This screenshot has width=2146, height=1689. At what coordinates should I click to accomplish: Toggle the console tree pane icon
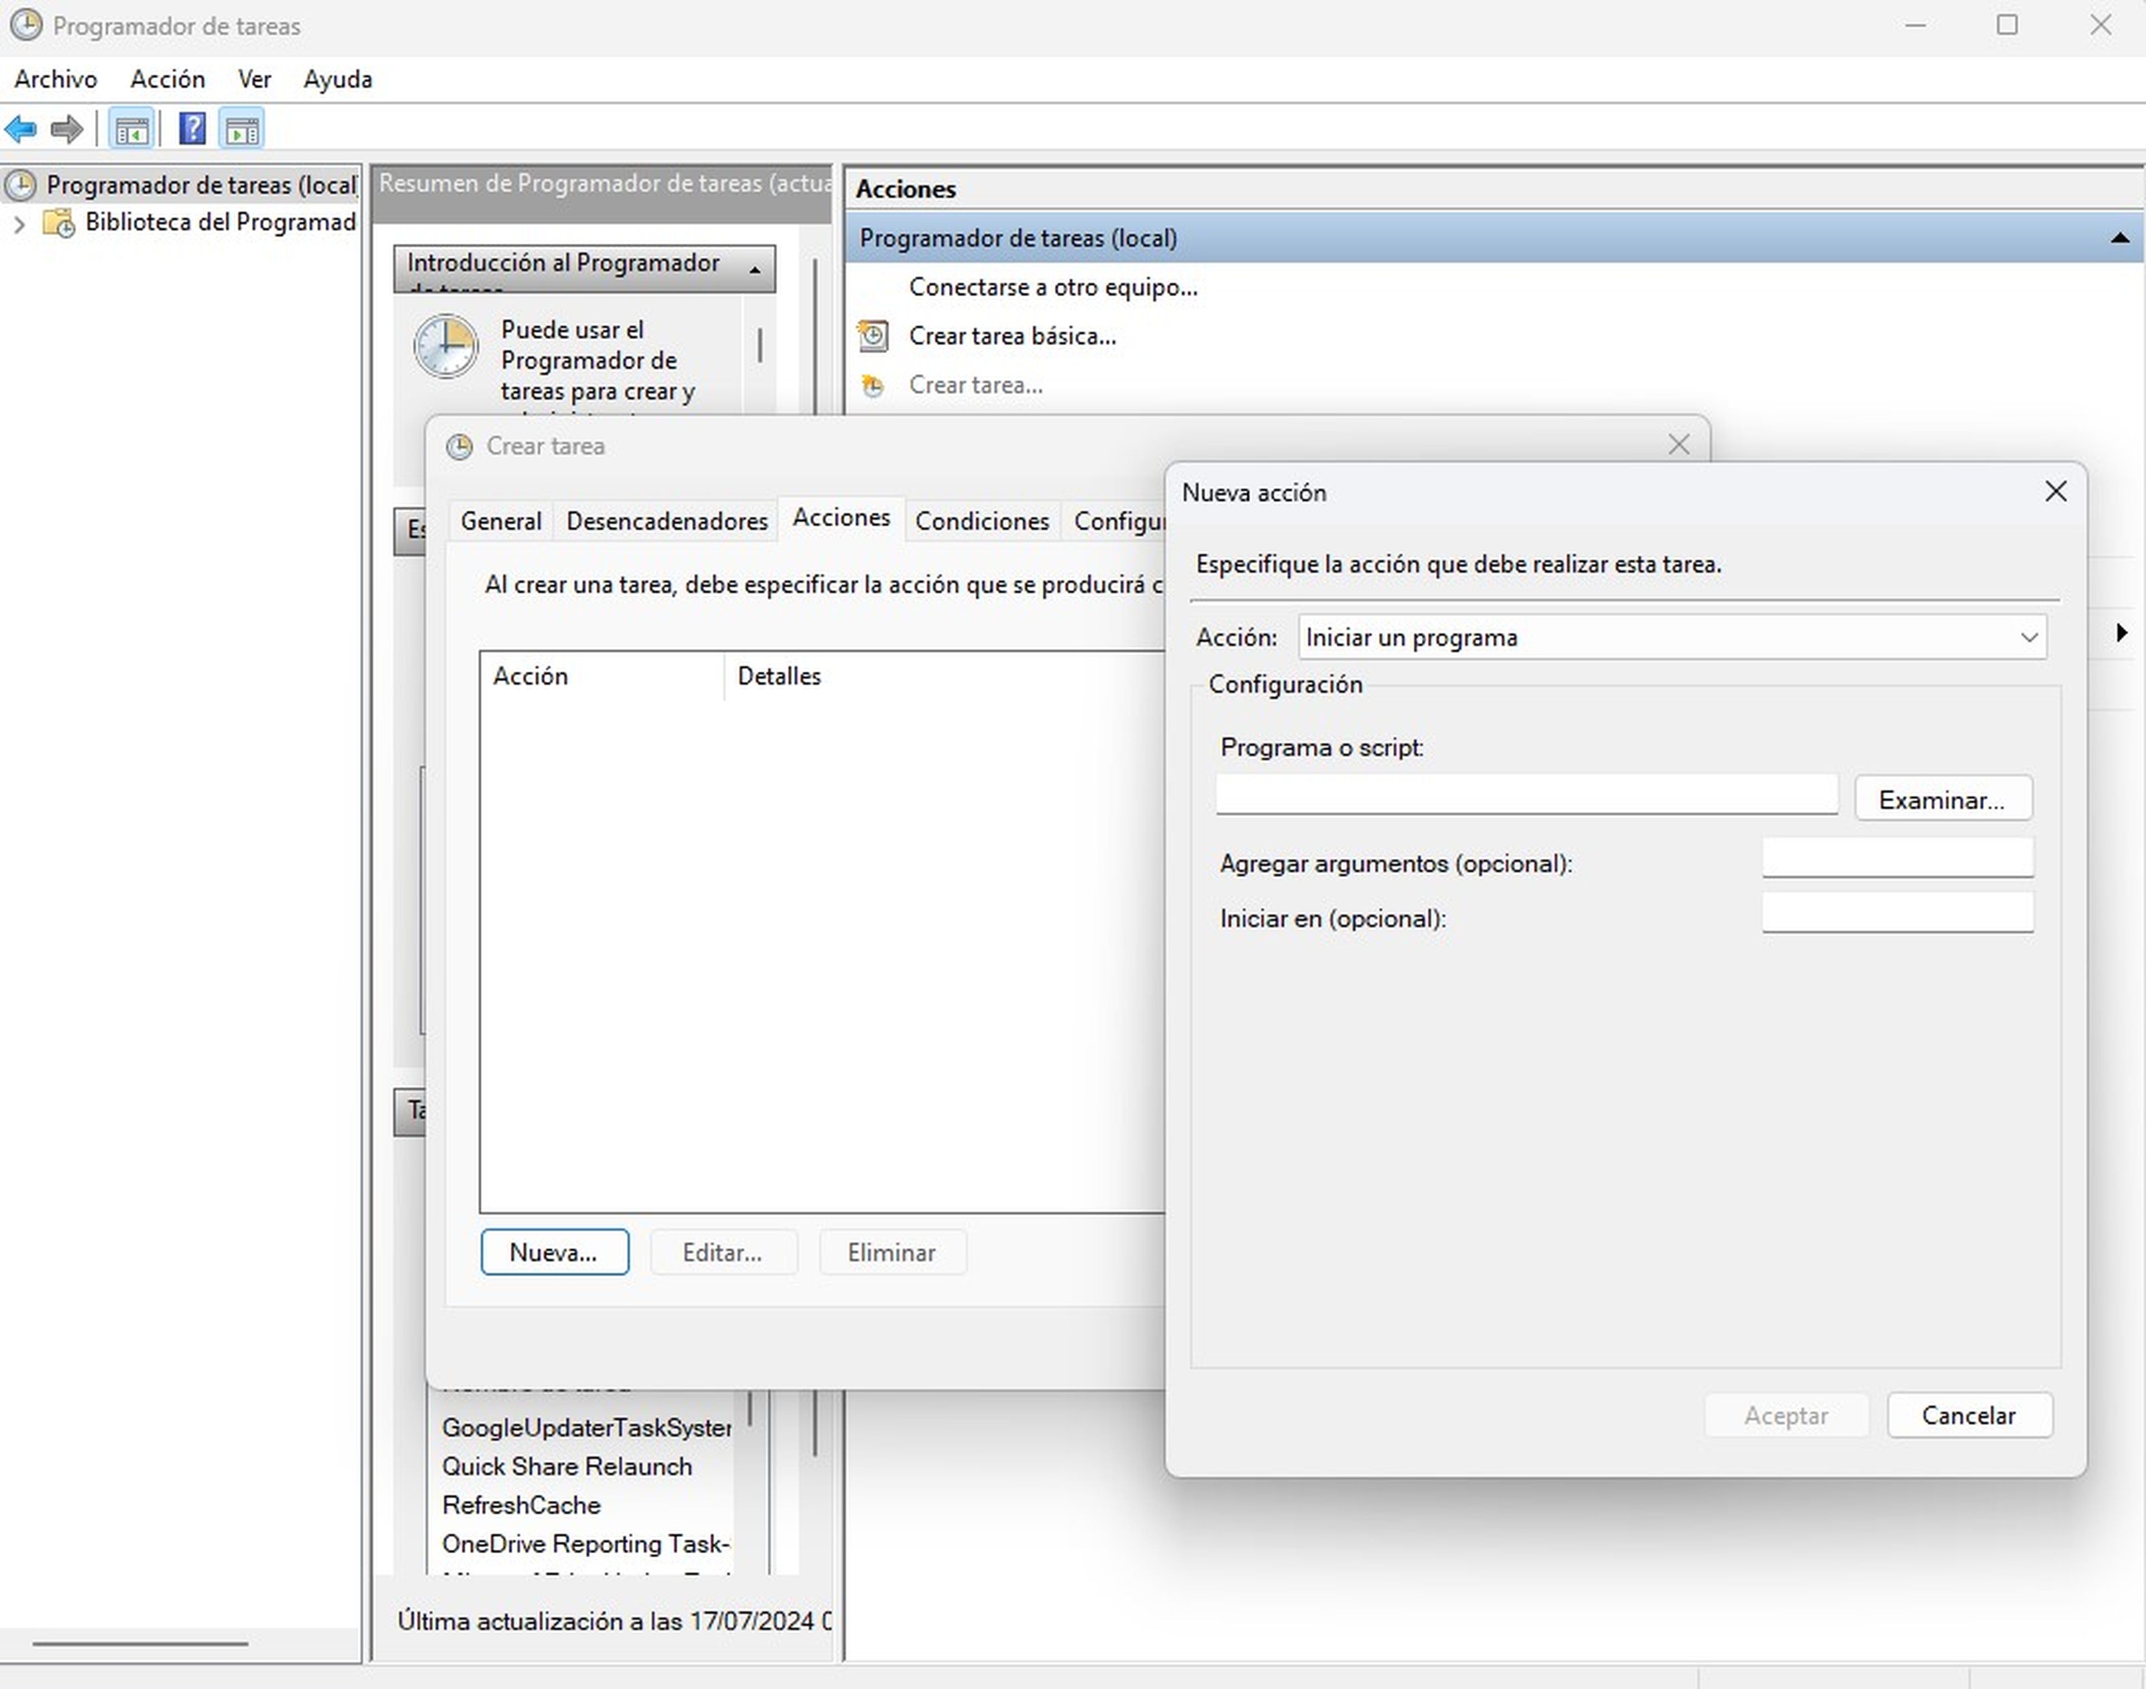131,129
